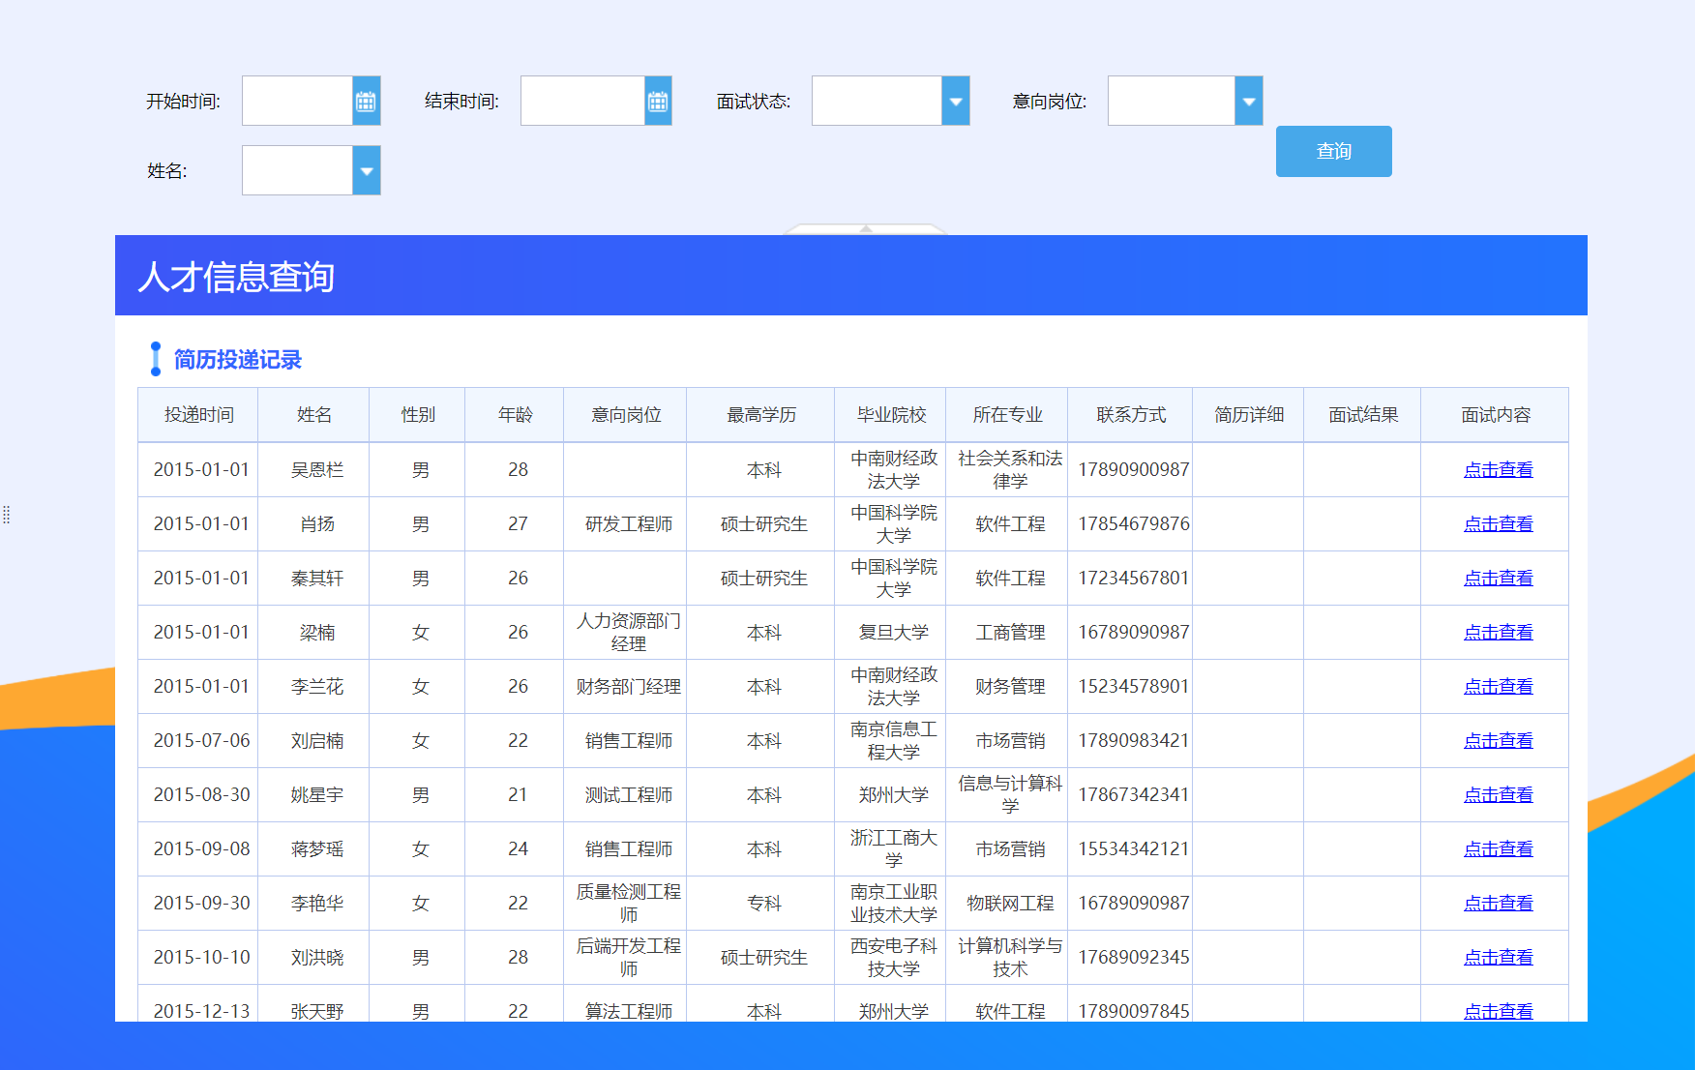Open the end date calendar picker

pos(657,101)
